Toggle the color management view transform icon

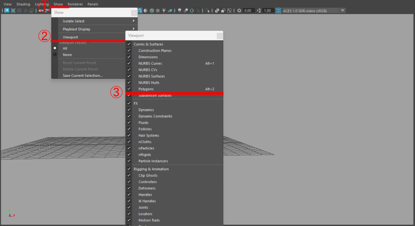(278, 11)
